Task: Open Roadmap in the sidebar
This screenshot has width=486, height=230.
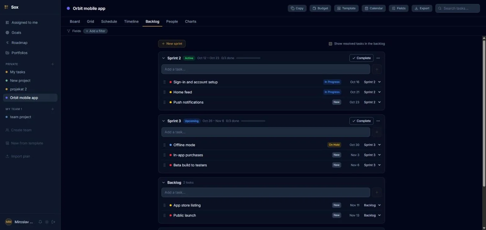Action: click(19, 43)
